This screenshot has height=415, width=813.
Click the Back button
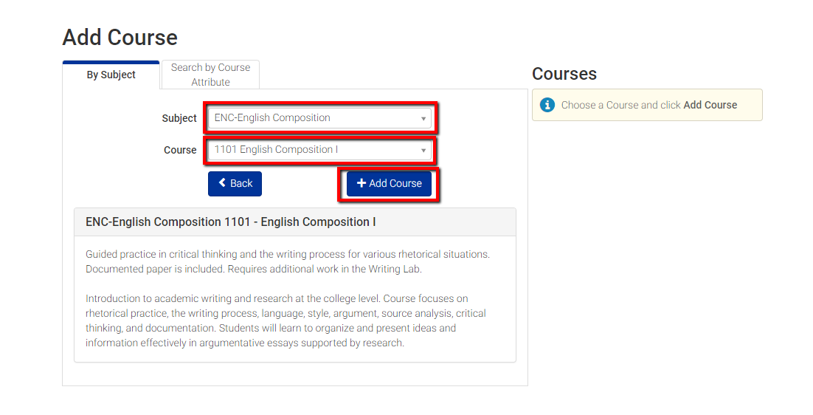click(x=235, y=184)
